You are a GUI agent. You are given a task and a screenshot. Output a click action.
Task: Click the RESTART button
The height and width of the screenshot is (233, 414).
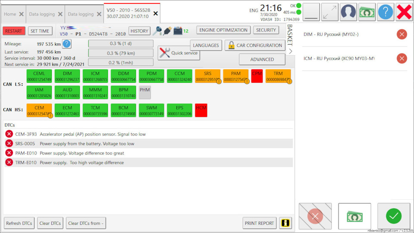[x=14, y=31]
